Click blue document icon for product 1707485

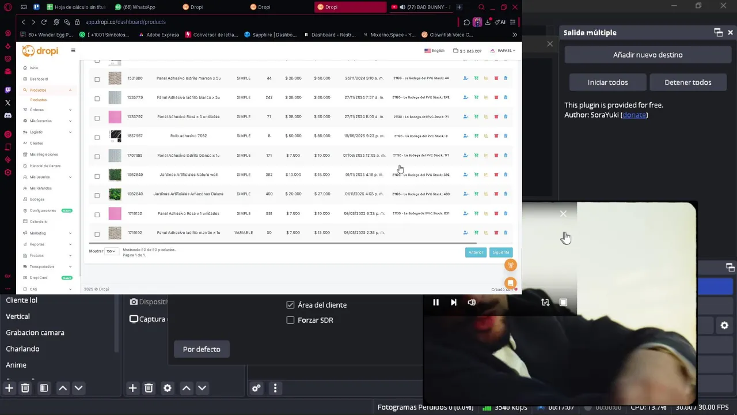click(x=506, y=156)
